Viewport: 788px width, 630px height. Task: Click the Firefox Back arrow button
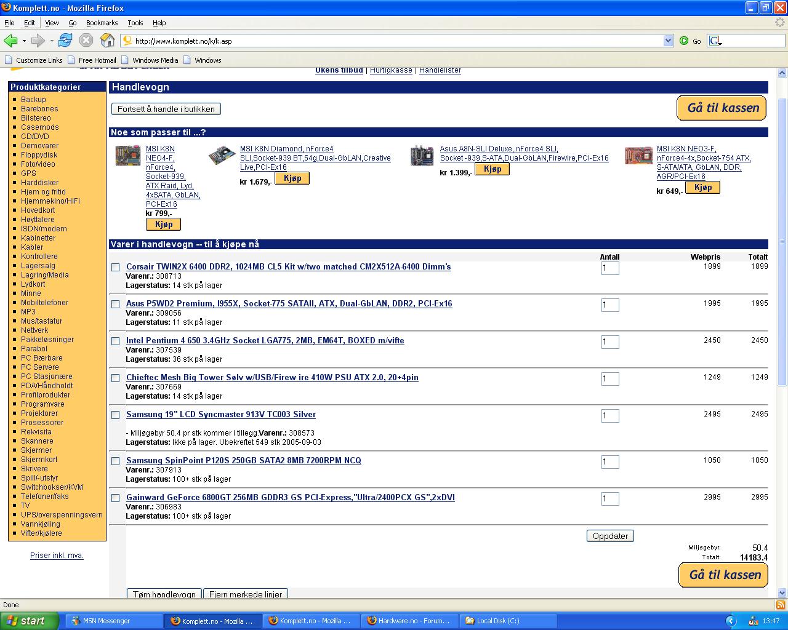[x=10, y=41]
